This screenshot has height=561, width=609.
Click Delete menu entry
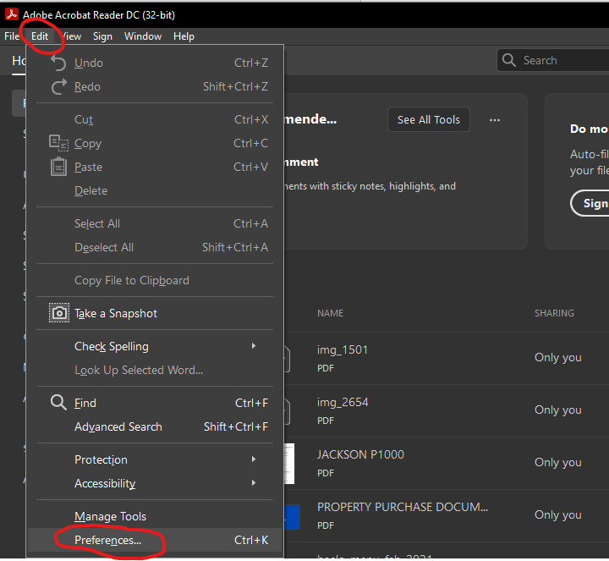(155, 190)
